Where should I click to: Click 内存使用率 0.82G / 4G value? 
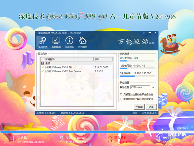[x=139, y=66]
